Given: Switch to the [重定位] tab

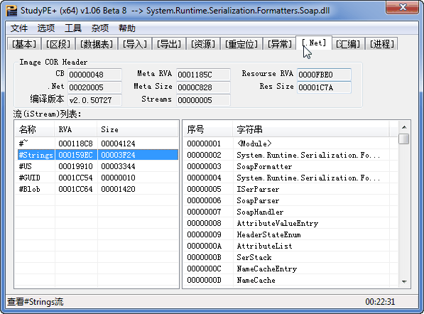Looking at the screenshot, I should tap(241, 44).
